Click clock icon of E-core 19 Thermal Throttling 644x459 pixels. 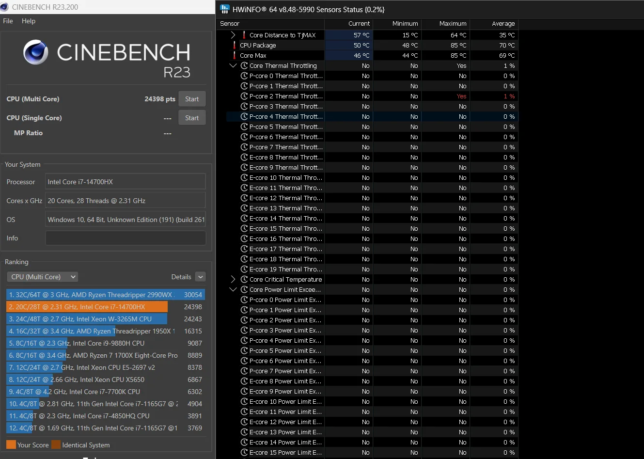[244, 269]
